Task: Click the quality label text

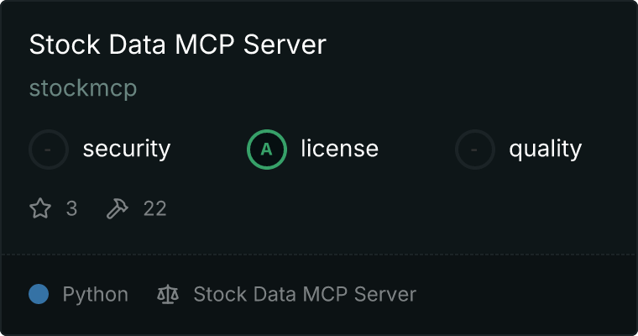Action: pos(545,150)
